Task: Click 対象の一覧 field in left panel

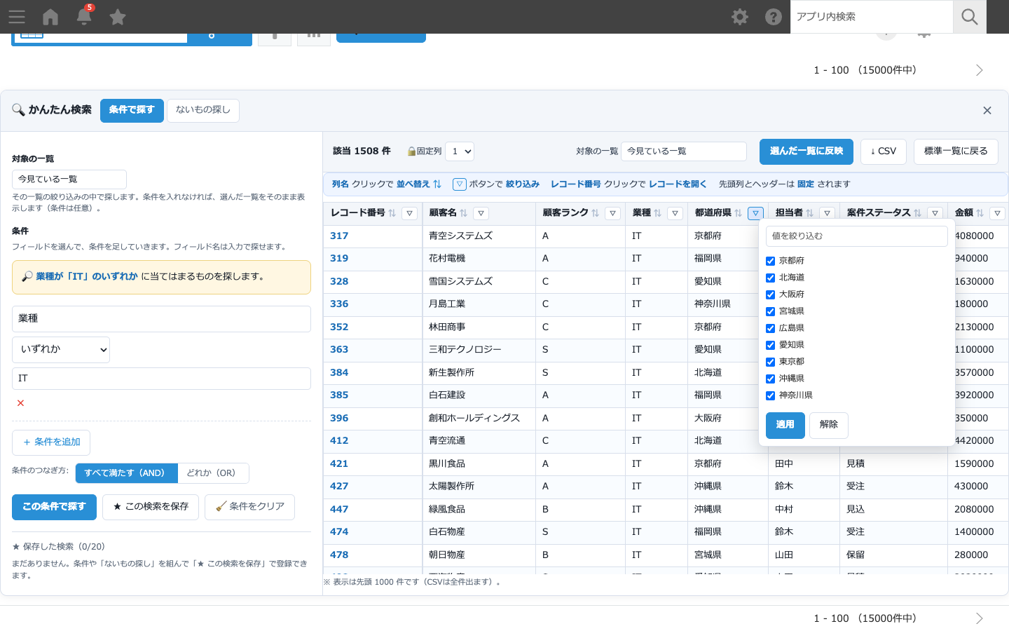Action: (69, 179)
